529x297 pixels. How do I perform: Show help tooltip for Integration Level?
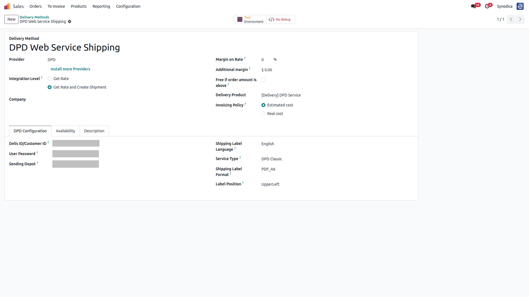42,78
